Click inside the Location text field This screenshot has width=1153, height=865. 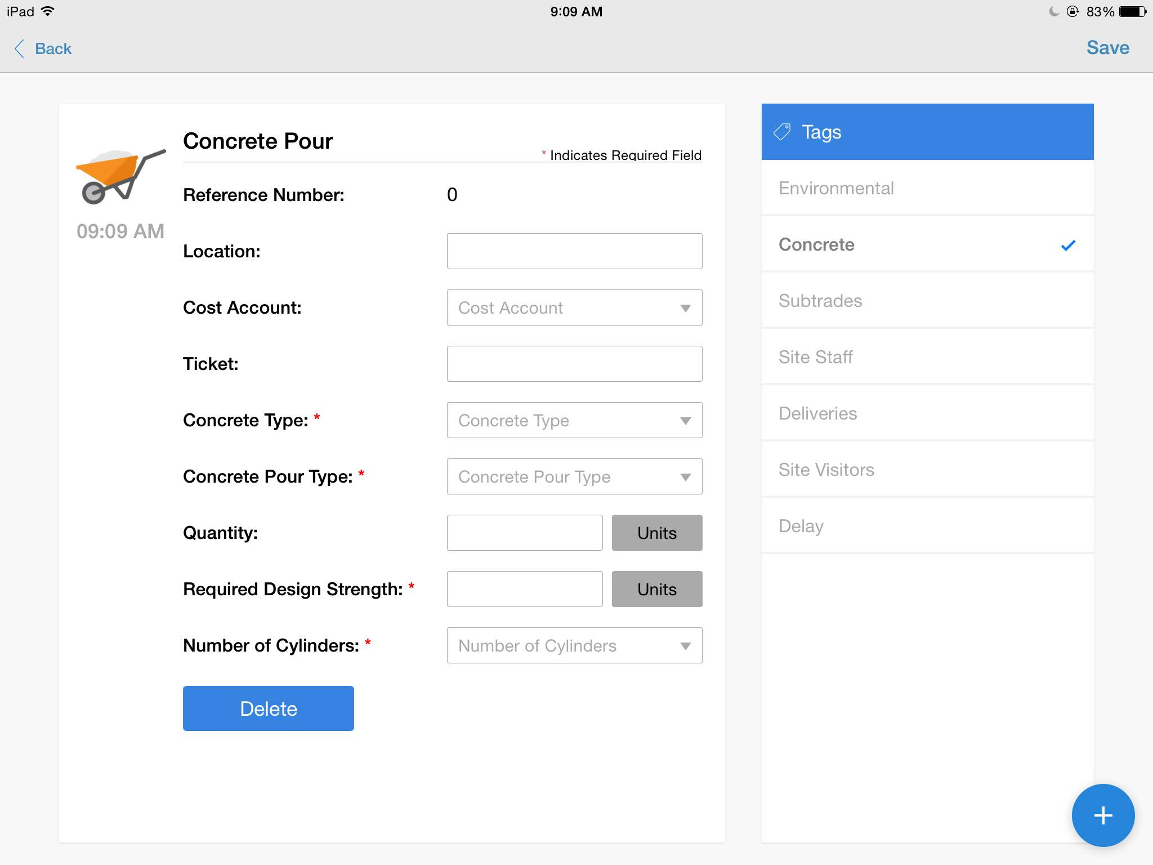(574, 251)
